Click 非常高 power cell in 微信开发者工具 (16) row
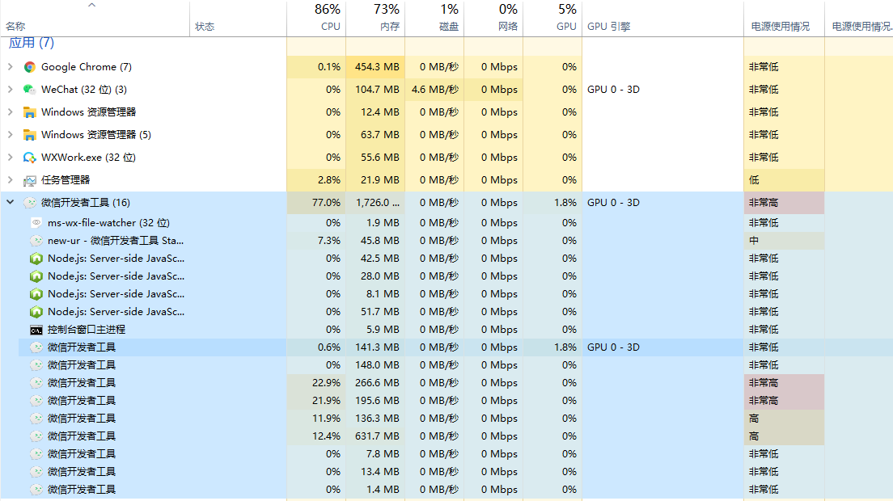893x501 pixels. coord(785,203)
